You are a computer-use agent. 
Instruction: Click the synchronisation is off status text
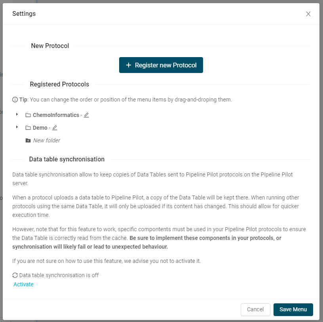[59, 275]
